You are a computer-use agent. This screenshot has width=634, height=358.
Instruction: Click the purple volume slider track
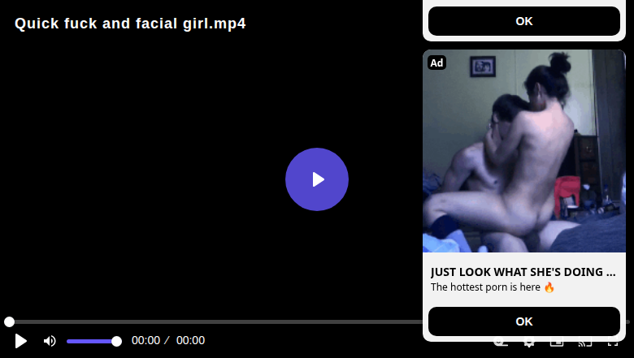[91, 341]
